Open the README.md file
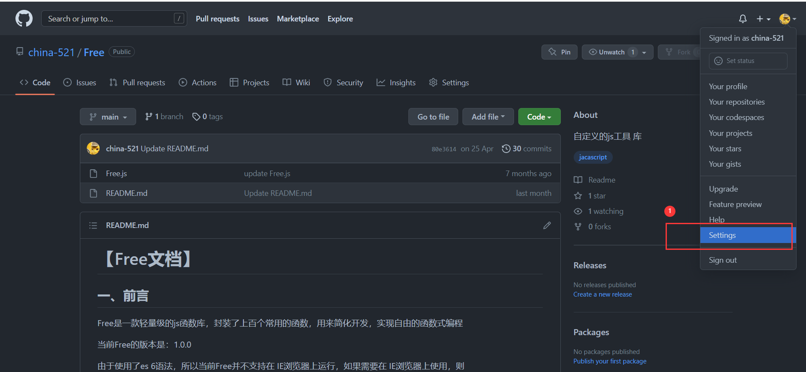The image size is (806, 372). pos(127,193)
